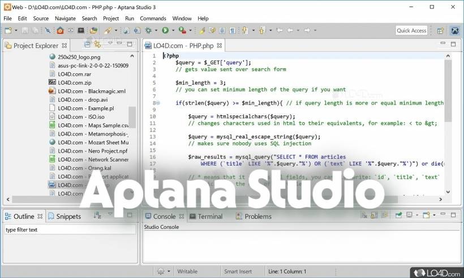
Task: Click the yellow highlighter toolbar icon
Action: tap(202, 31)
